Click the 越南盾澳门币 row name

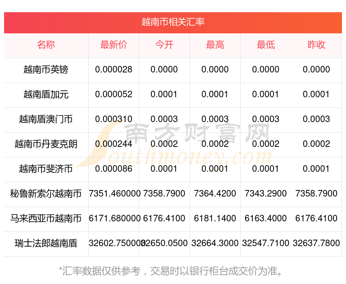click(46, 119)
